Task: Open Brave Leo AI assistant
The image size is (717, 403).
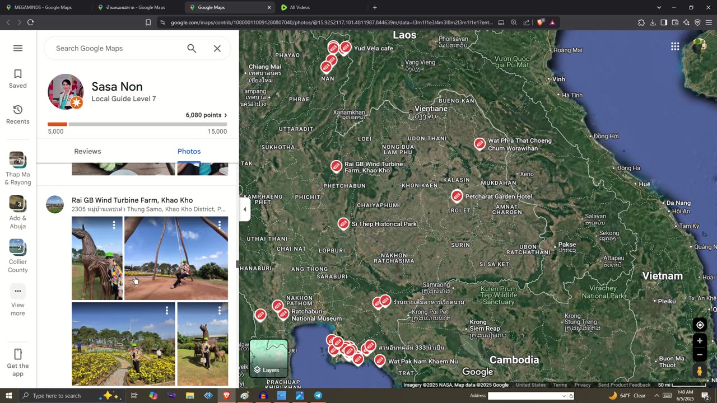Action: click(686, 22)
